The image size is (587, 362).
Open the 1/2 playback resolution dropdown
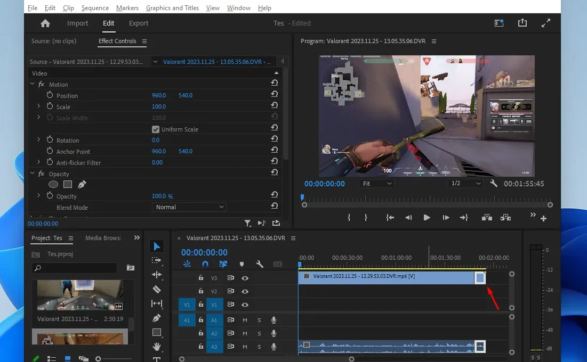pos(465,183)
